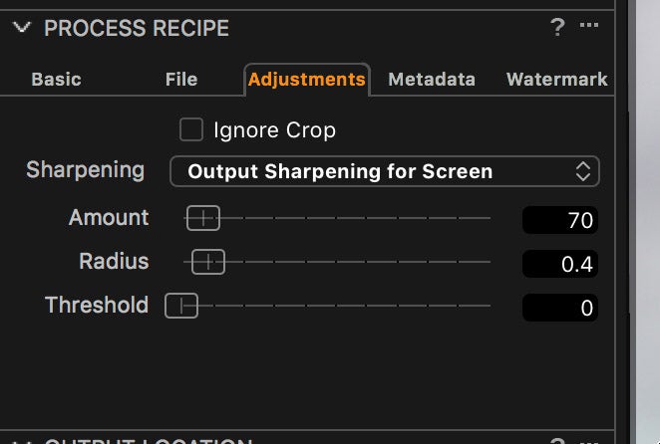Click the Radius slider handle

[208, 262]
